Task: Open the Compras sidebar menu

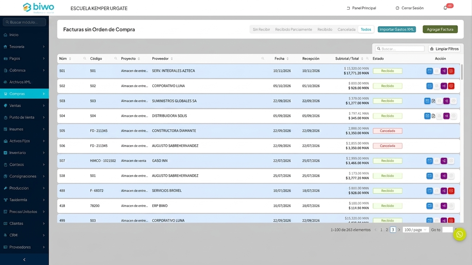Action: [x=24, y=94]
